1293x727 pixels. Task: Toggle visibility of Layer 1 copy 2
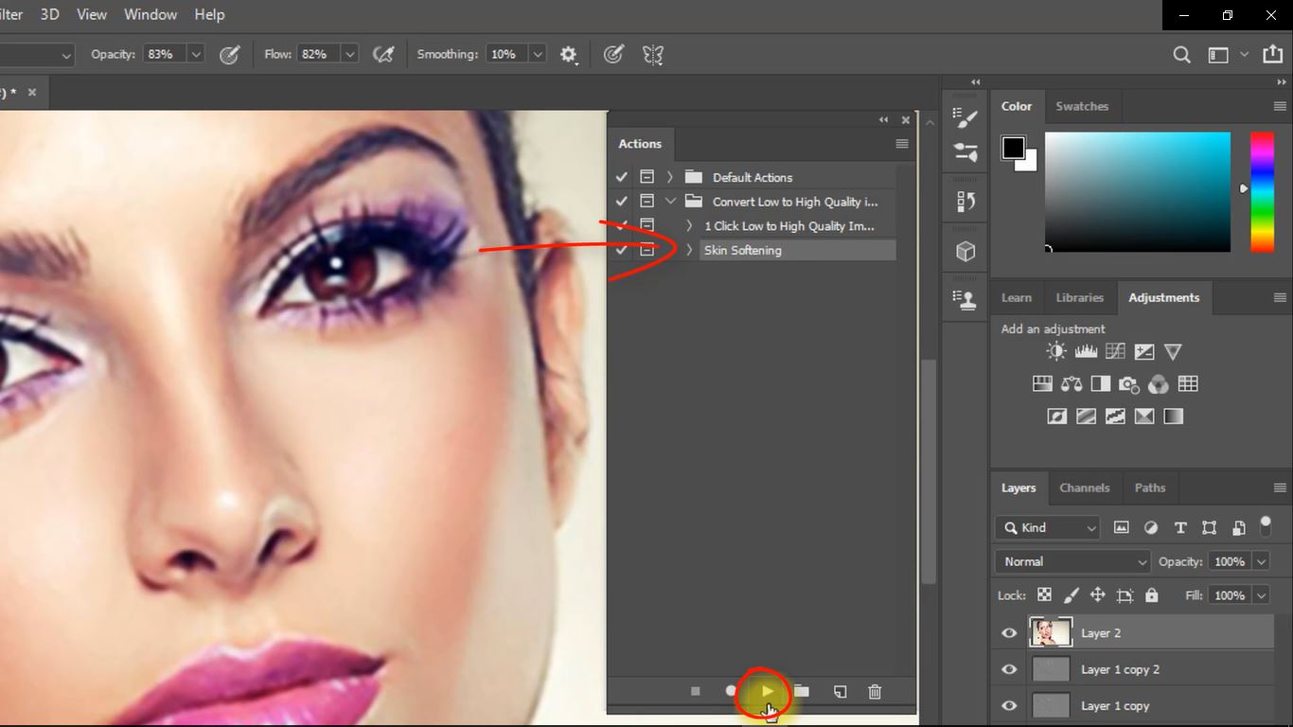[1008, 669]
